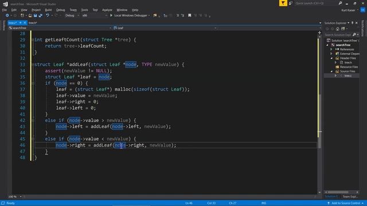Save the current file with Save icon

(x=36, y=15)
